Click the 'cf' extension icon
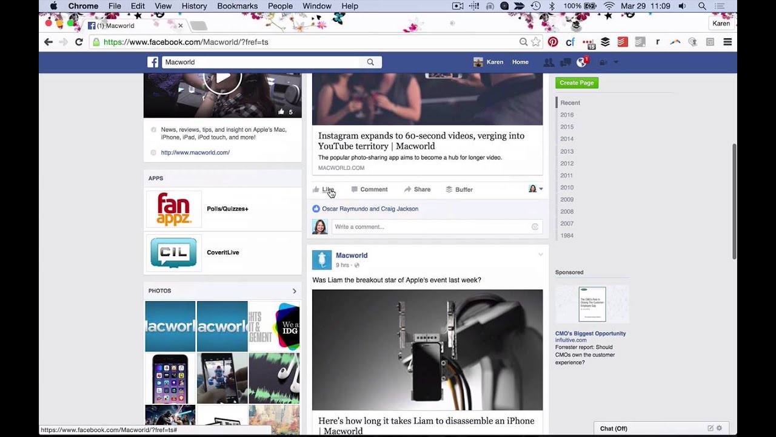 [x=570, y=42]
